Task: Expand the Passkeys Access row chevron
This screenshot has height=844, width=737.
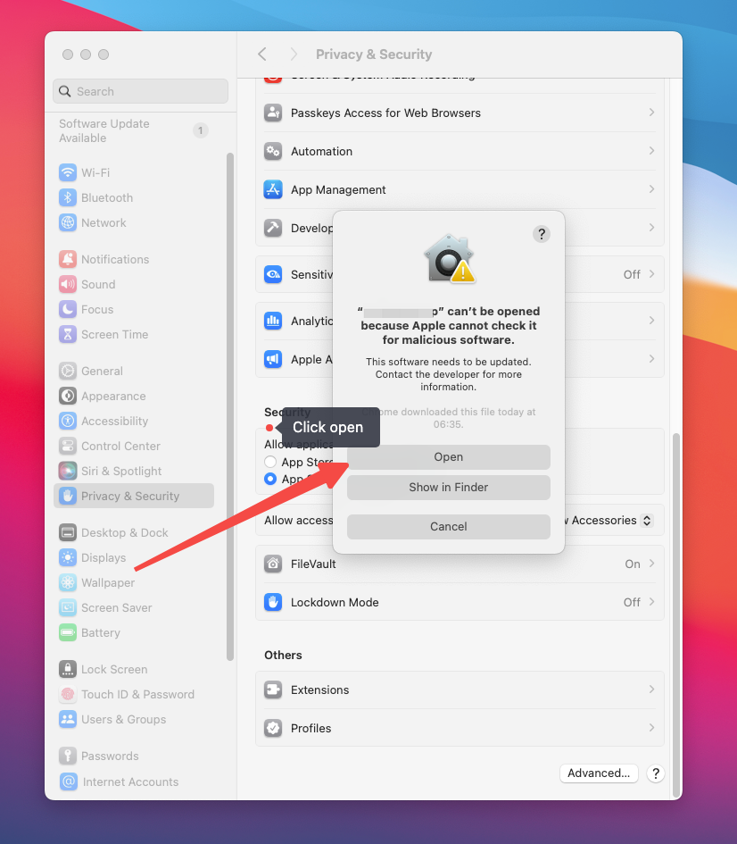Action: pos(651,113)
